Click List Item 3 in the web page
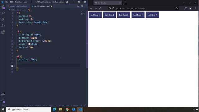Viewport: 199px width, 112px height. tap(124, 15)
